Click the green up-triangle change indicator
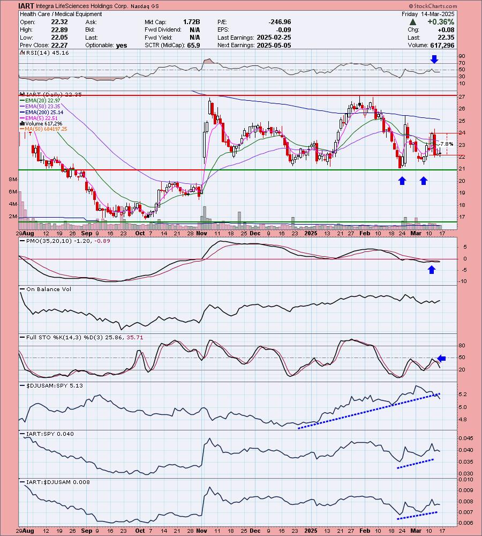 point(413,22)
